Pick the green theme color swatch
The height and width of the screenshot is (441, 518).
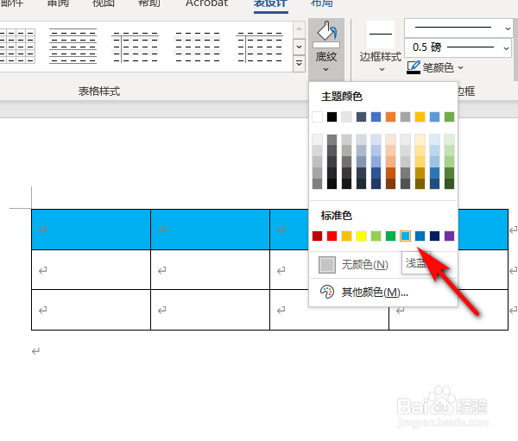pos(449,117)
